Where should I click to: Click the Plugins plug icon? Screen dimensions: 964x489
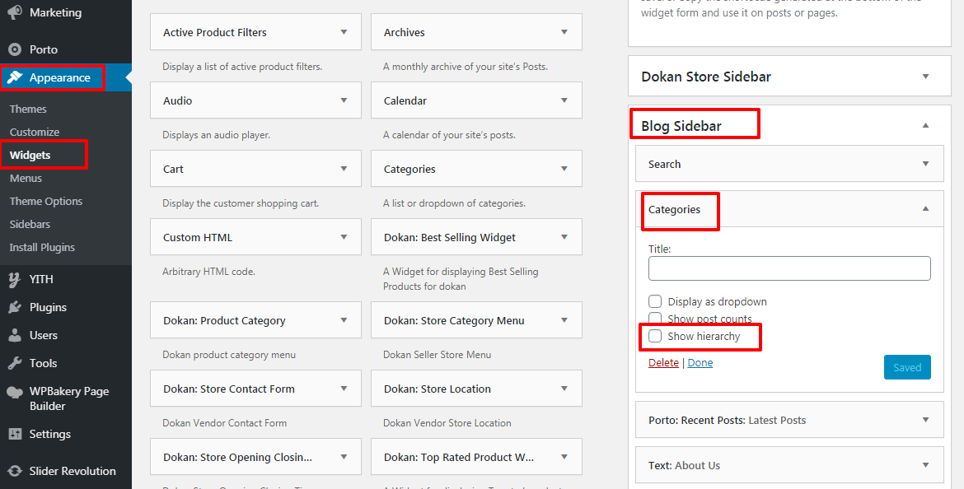[15, 307]
